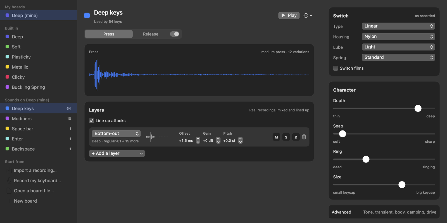This screenshot has width=447, height=223.
Task: Open the switch Type dropdown
Action: 398,26
